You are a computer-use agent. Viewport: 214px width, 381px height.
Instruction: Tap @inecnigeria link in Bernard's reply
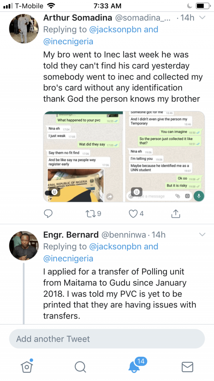(x=68, y=258)
